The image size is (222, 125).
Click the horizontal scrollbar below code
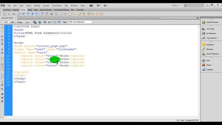tap(101, 117)
